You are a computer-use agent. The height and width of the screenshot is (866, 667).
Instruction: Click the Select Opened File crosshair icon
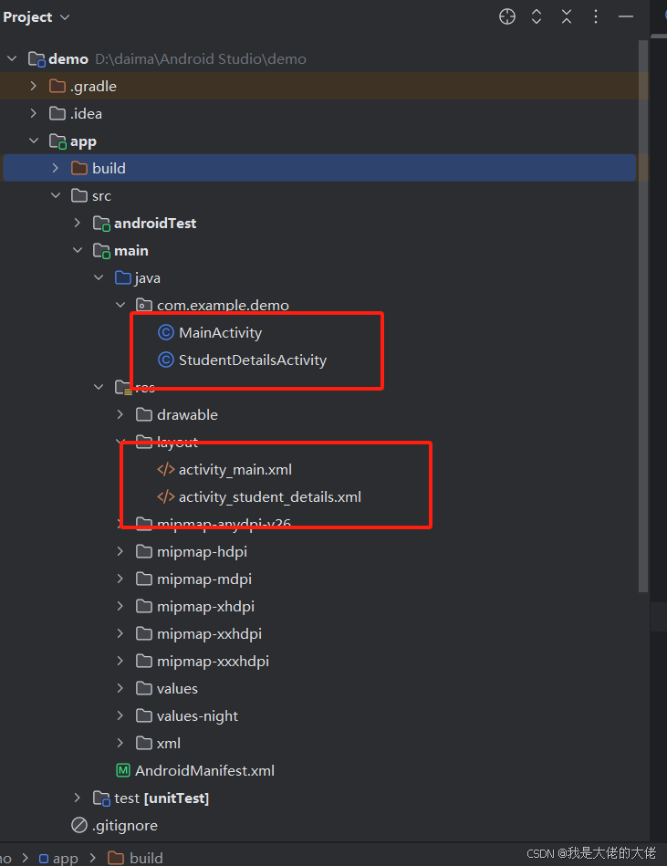[506, 16]
